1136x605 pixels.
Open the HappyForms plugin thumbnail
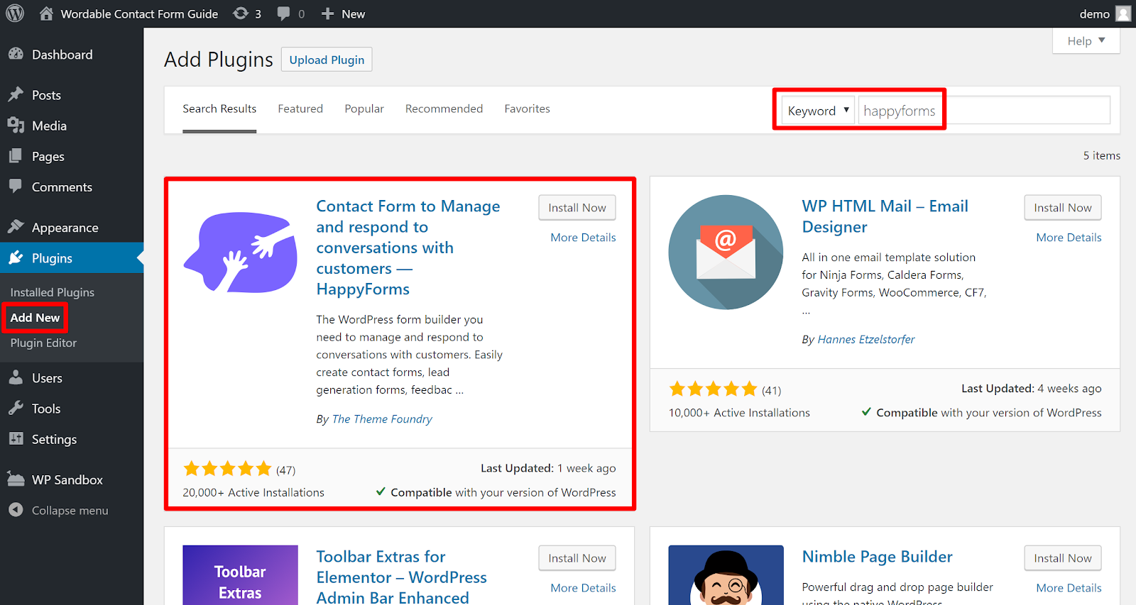click(x=240, y=252)
